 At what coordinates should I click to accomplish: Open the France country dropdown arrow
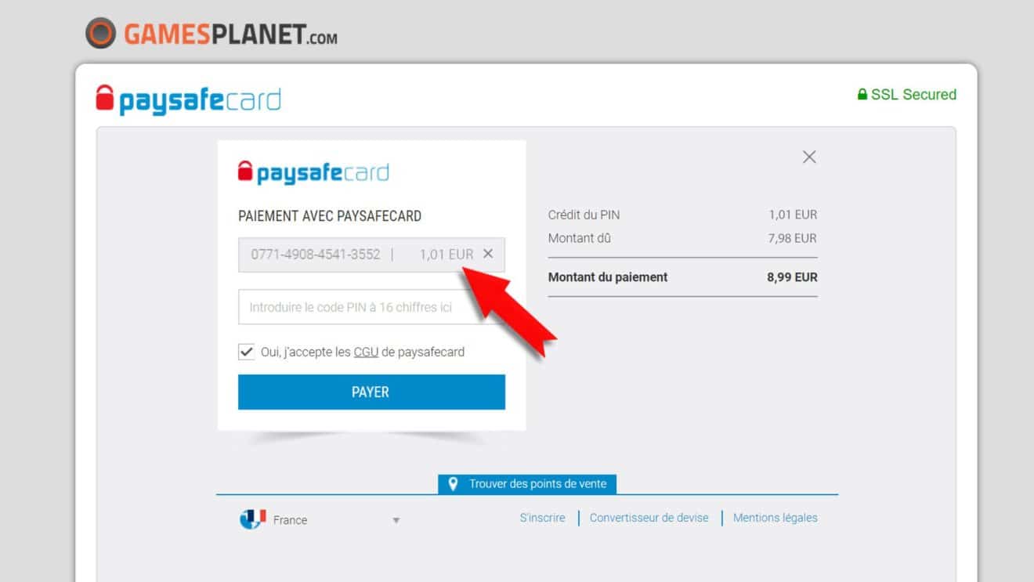coord(396,521)
